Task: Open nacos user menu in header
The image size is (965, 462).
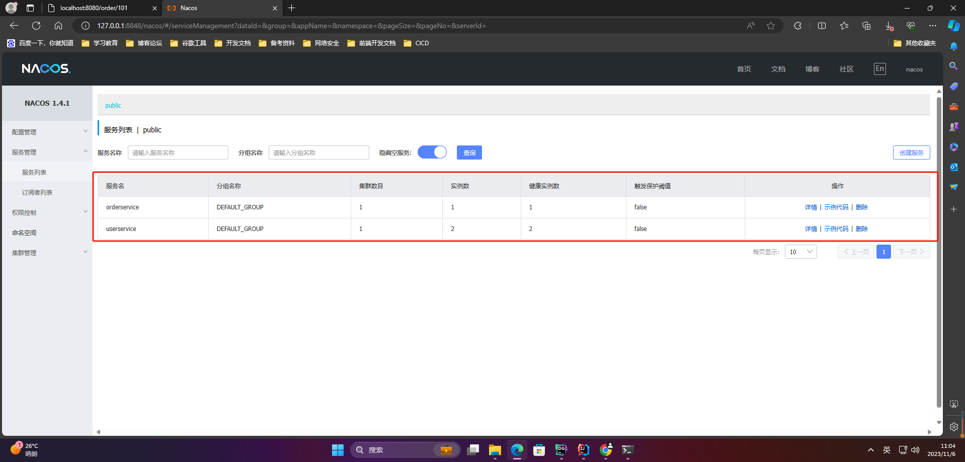Action: [914, 69]
